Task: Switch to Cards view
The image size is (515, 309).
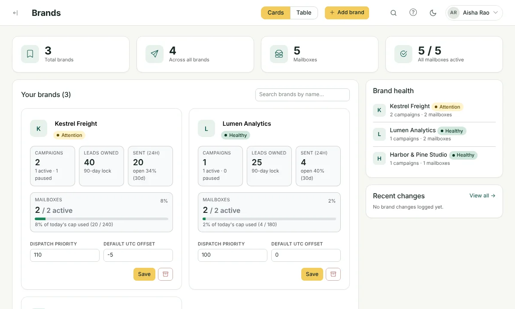Action: click(x=276, y=13)
